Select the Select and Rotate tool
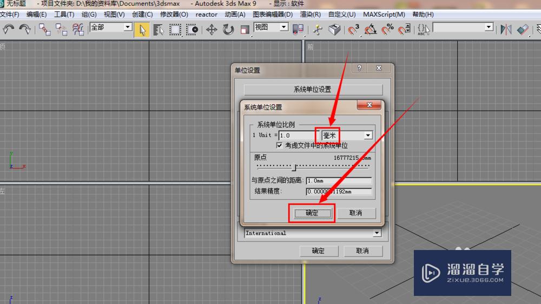 (x=228, y=30)
